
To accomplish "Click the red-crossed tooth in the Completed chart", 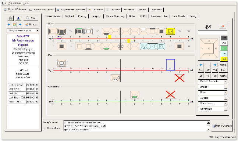I will click(x=170, y=95).
